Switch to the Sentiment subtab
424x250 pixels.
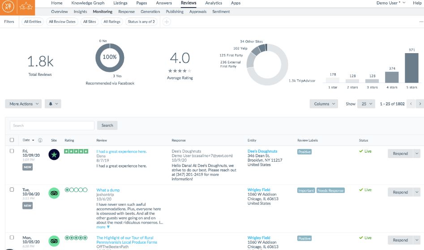pos(221,12)
